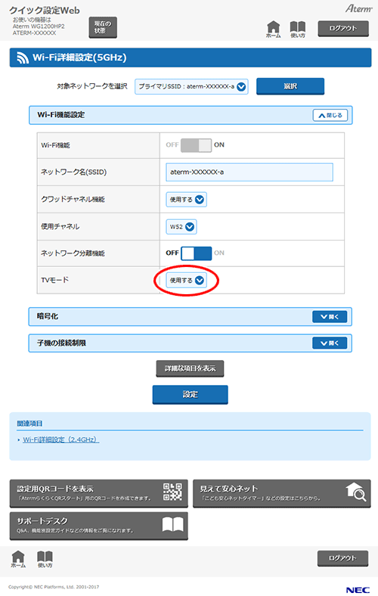Click the 使用チャネル row label
Screen dimensions: 378x596
[x=60, y=227]
